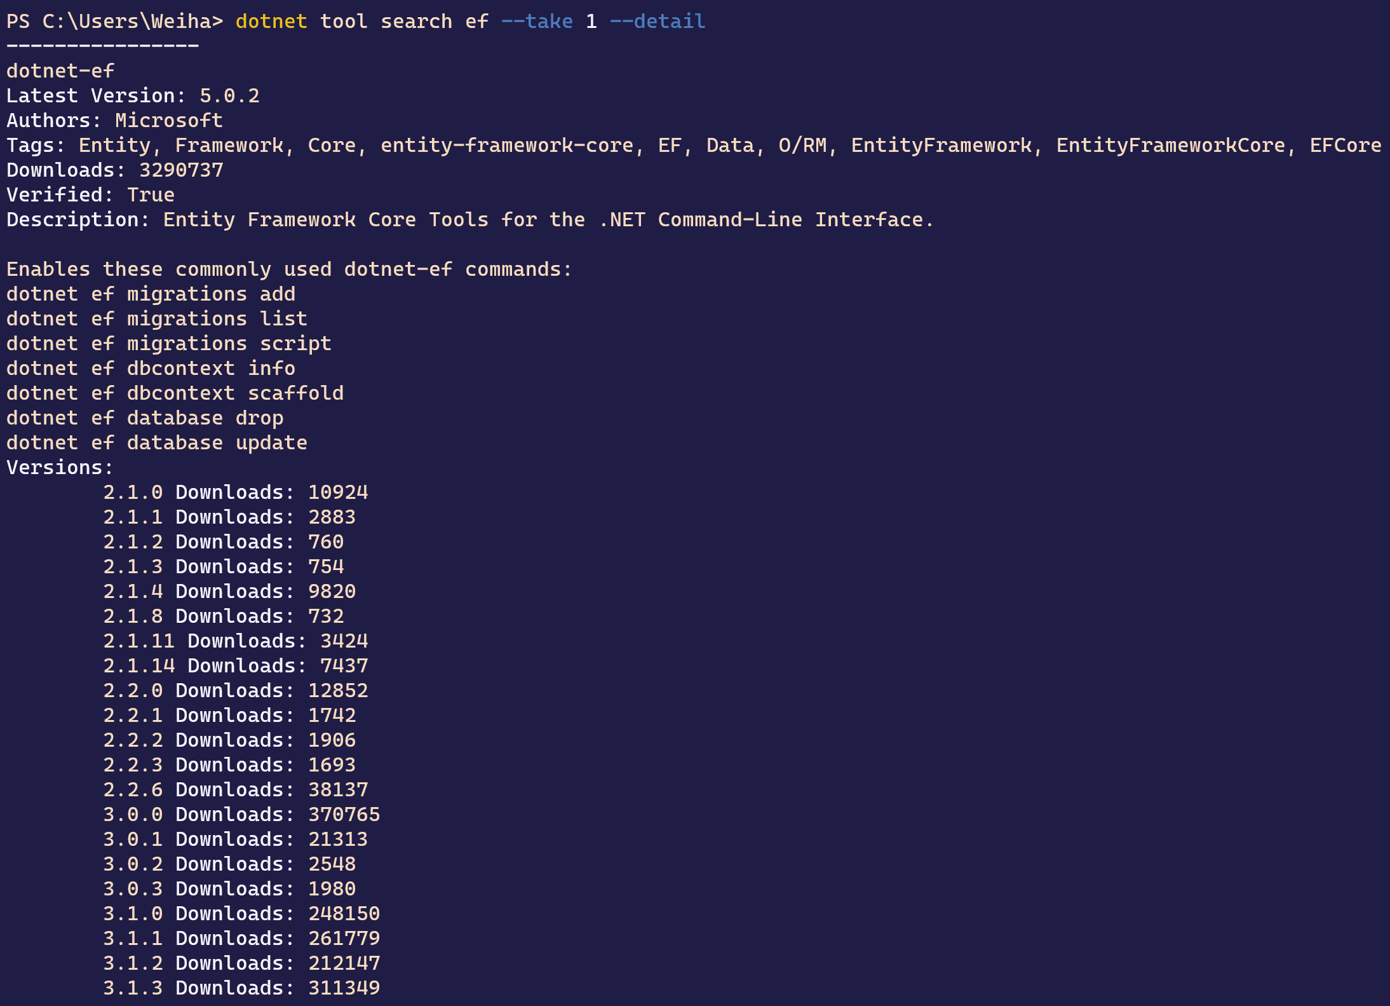Click version 2.1.0 Downloads: 10924 row
The image size is (1390, 1006).
(236, 492)
